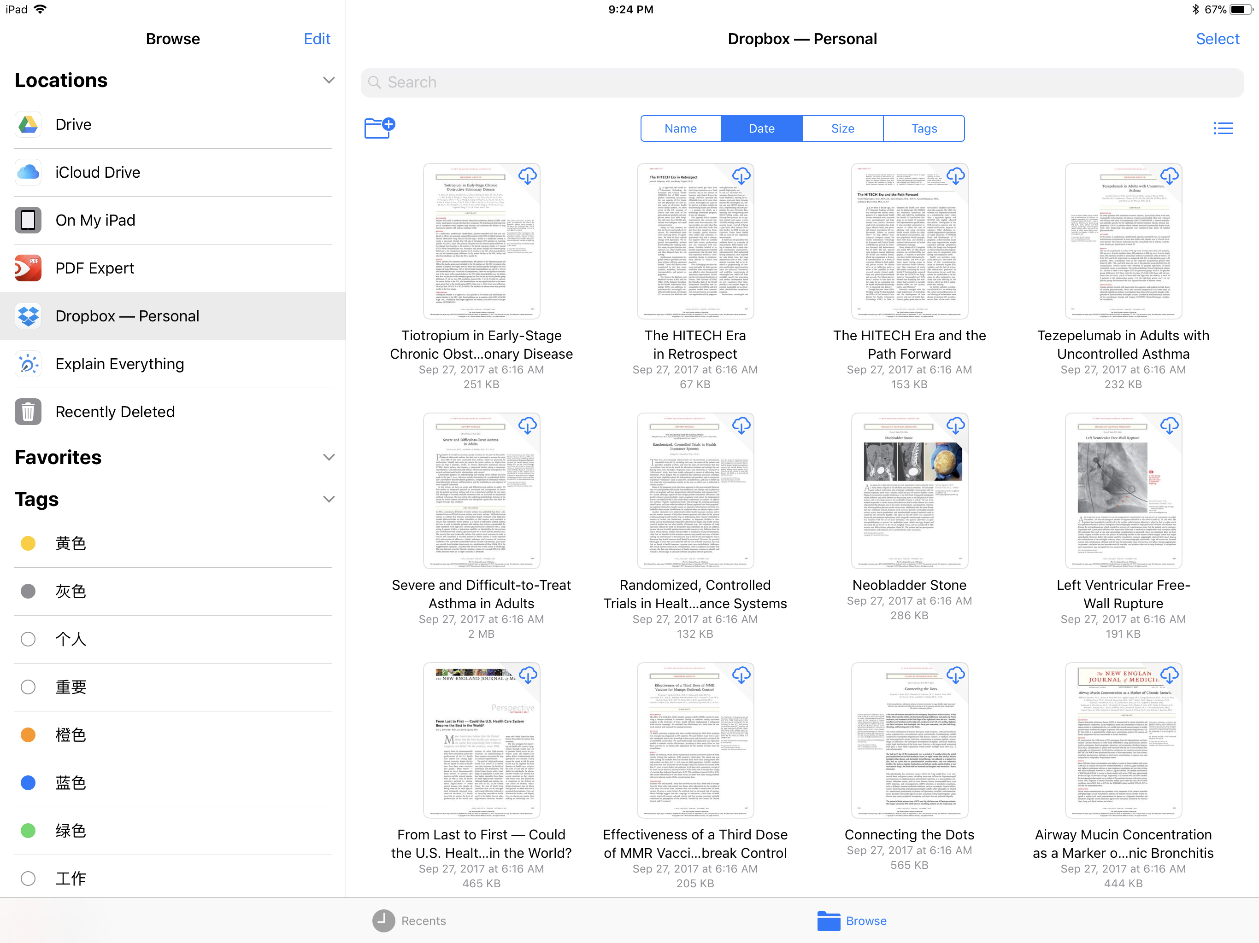Tap the 9:24 PM clock in the status bar
This screenshot has width=1259, height=943.
pyautogui.click(x=630, y=9)
